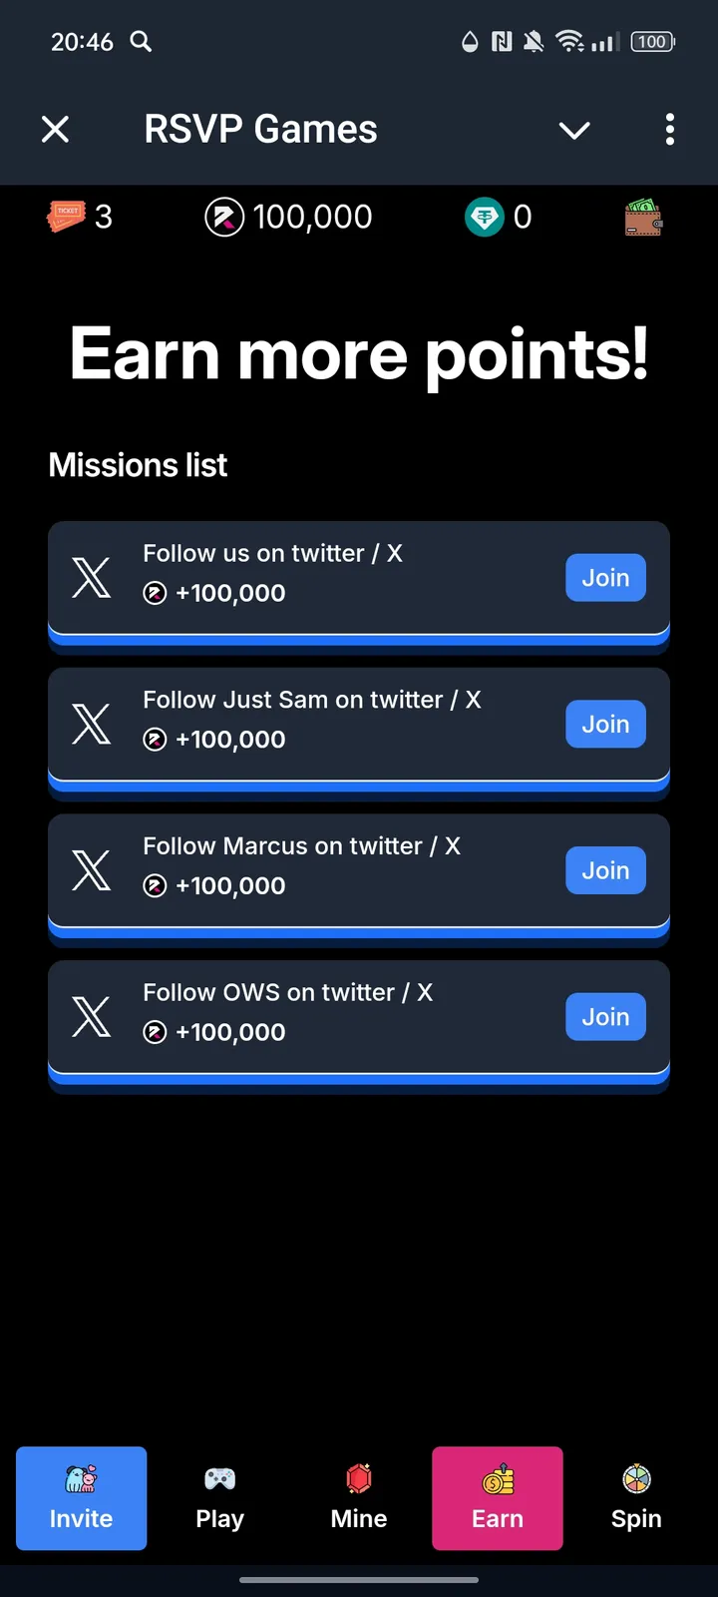718x1597 pixels.
Task: Open the search icon in the status bar
Action: click(141, 42)
